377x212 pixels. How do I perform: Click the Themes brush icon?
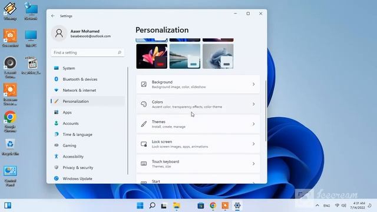[x=144, y=124]
